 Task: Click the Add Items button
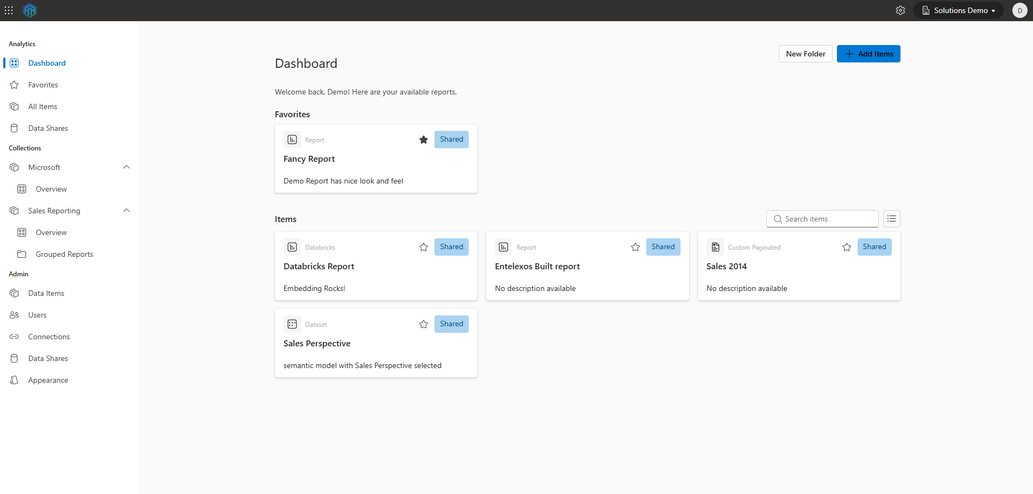(868, 53)
